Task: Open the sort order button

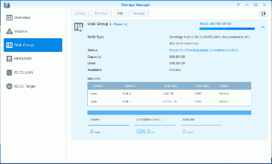Action: click(x=263, y=14)
